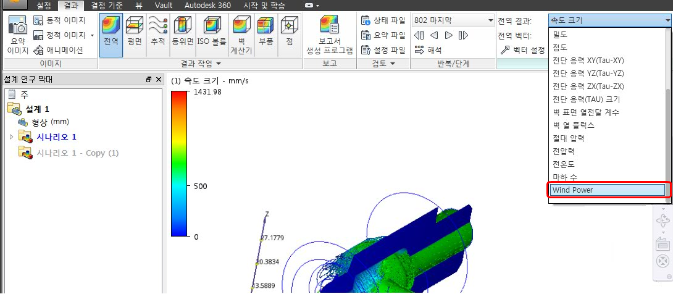The width and height of the screenshot is (673, 294).
Task: Select the 추적 traces tool
Action: pyautogui.click(x=157, y=35)
